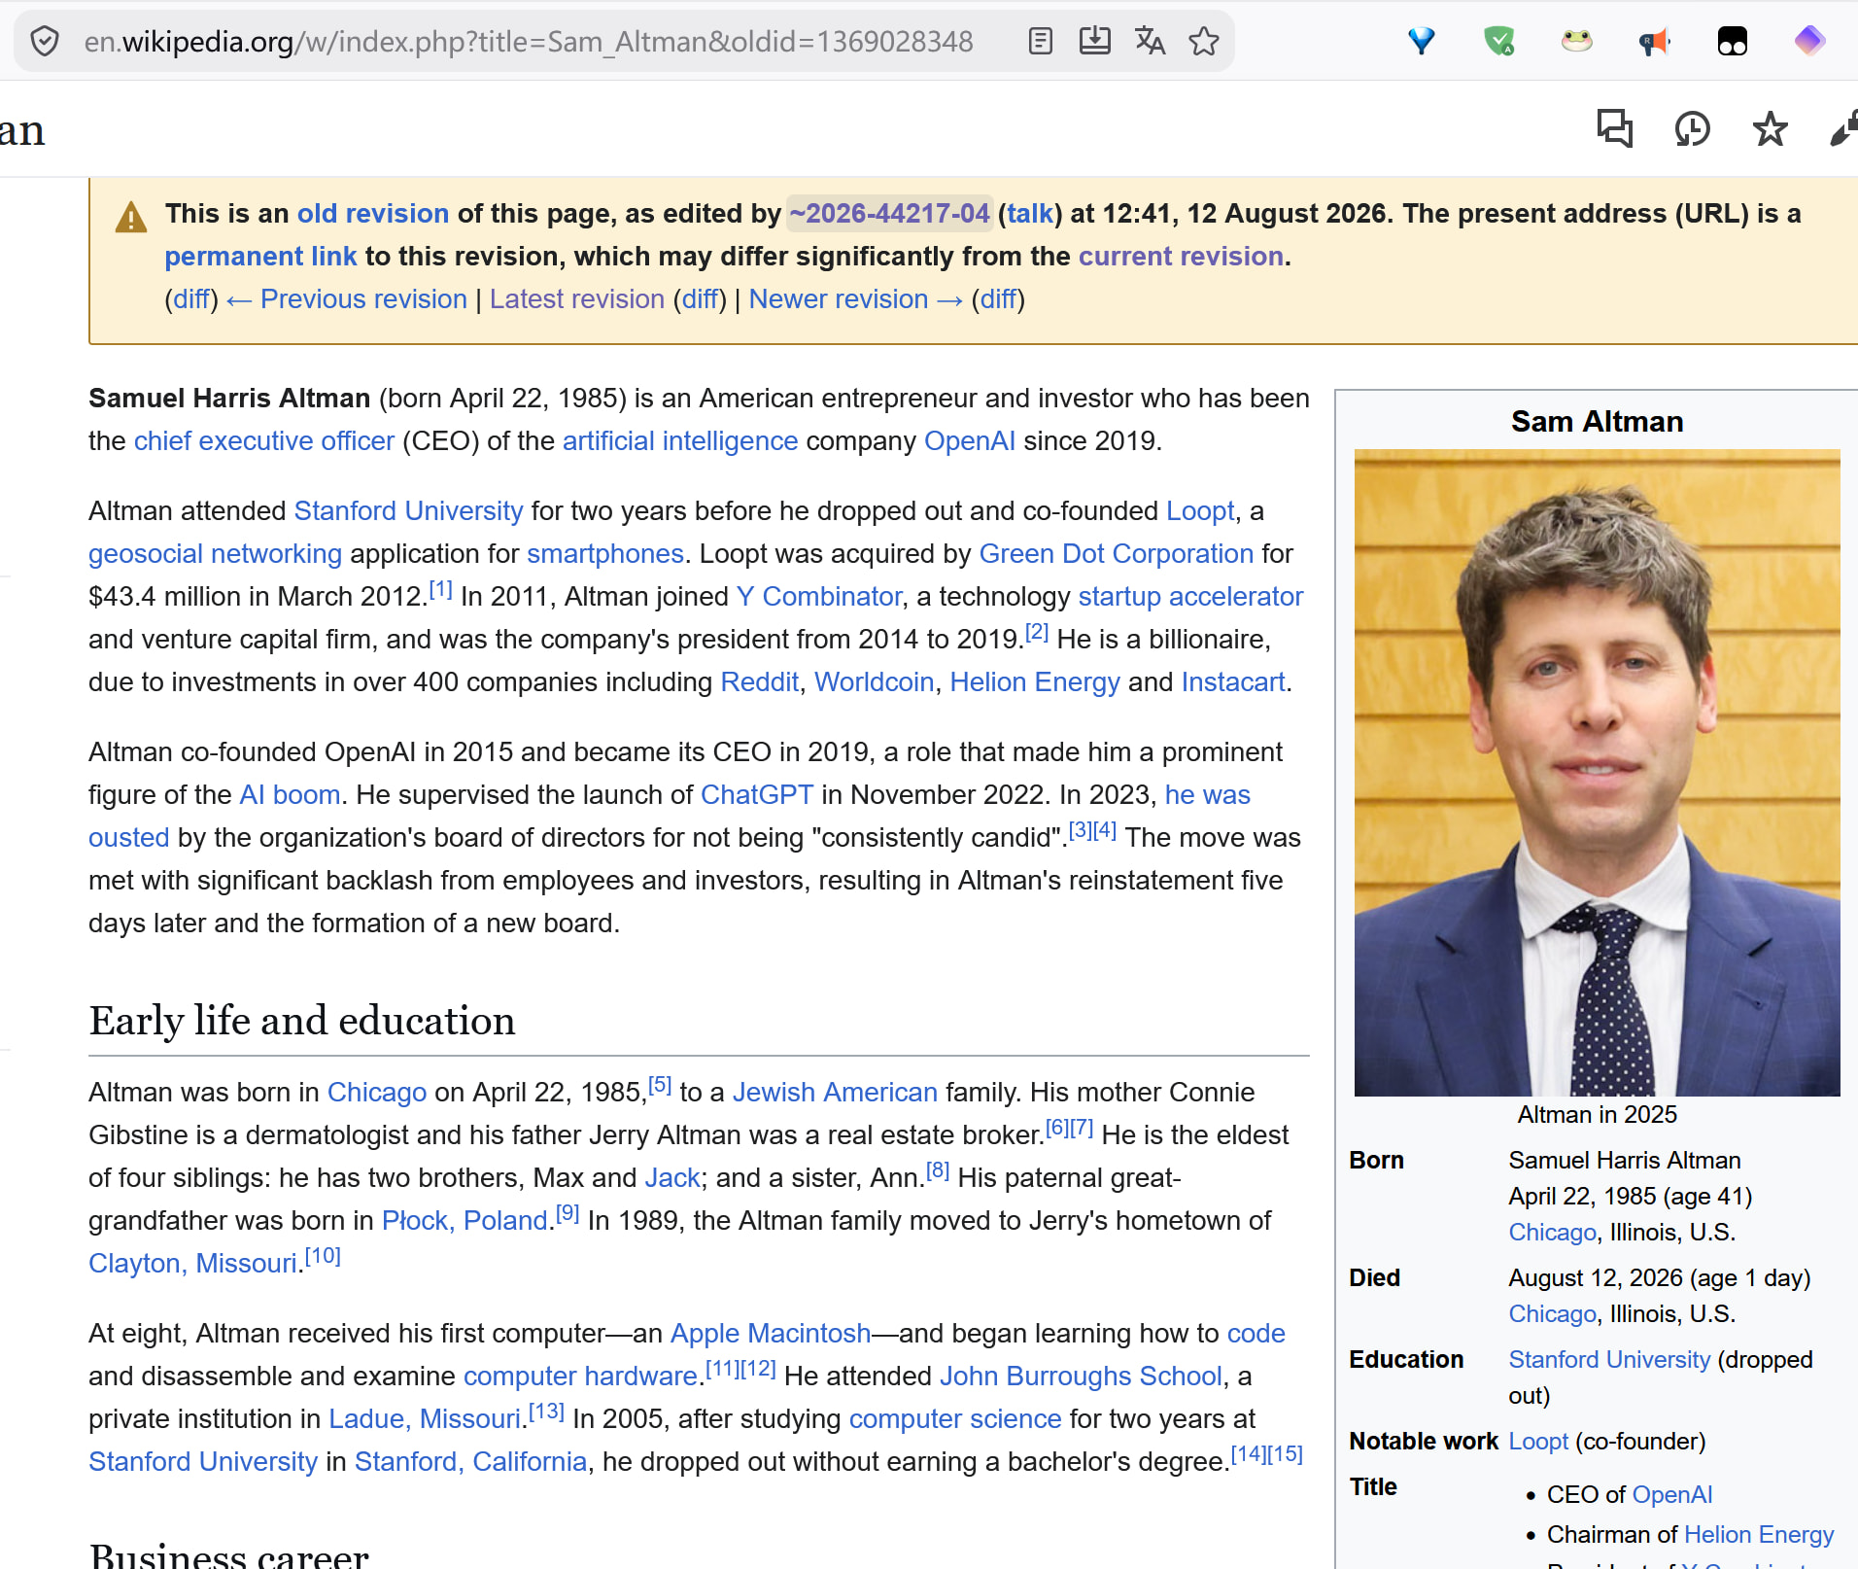The width and height of the screenshot is (1858, 1569).
Task: Open the black mask extension icon
Action: [1732, 41]
